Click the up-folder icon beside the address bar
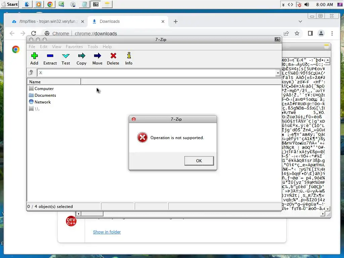The height and width of the screenshot is (258, 344). (x=31, y=73)
